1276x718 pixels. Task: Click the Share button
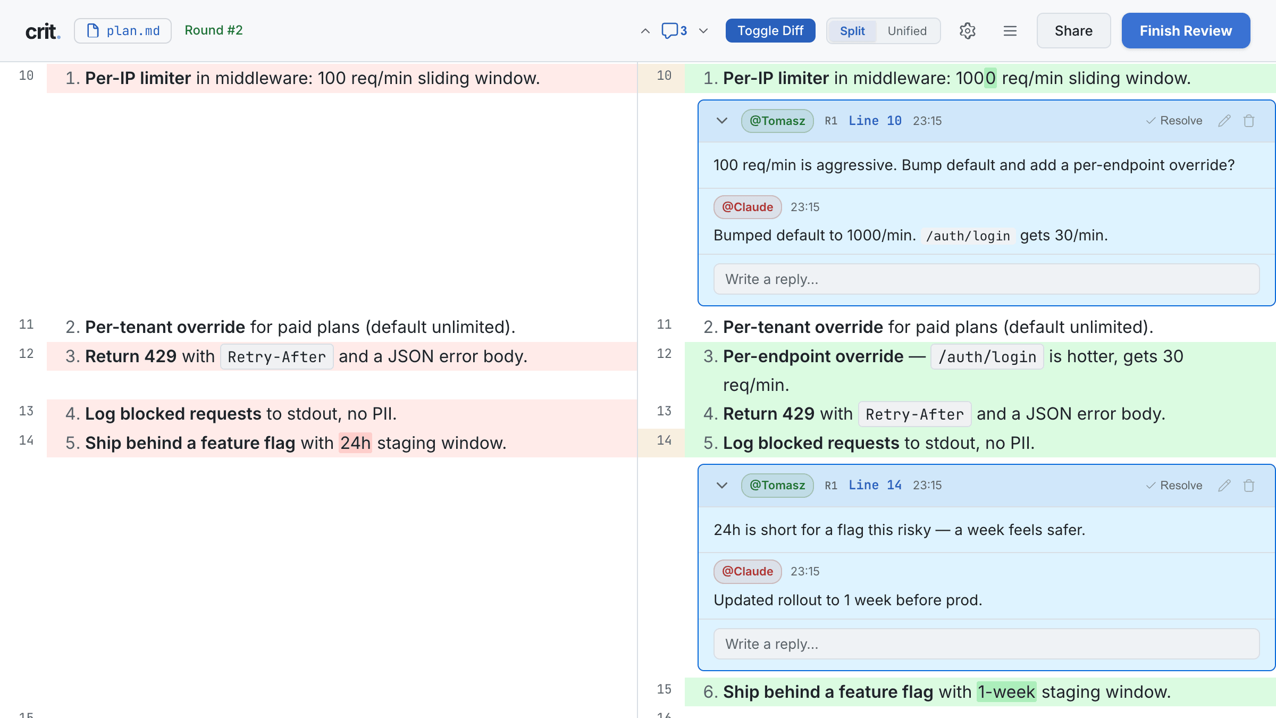point(1073,31)
